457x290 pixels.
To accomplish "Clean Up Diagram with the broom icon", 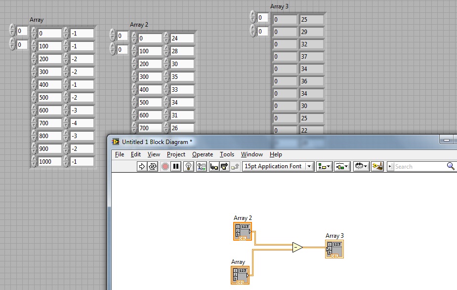I will pos(377,166).
